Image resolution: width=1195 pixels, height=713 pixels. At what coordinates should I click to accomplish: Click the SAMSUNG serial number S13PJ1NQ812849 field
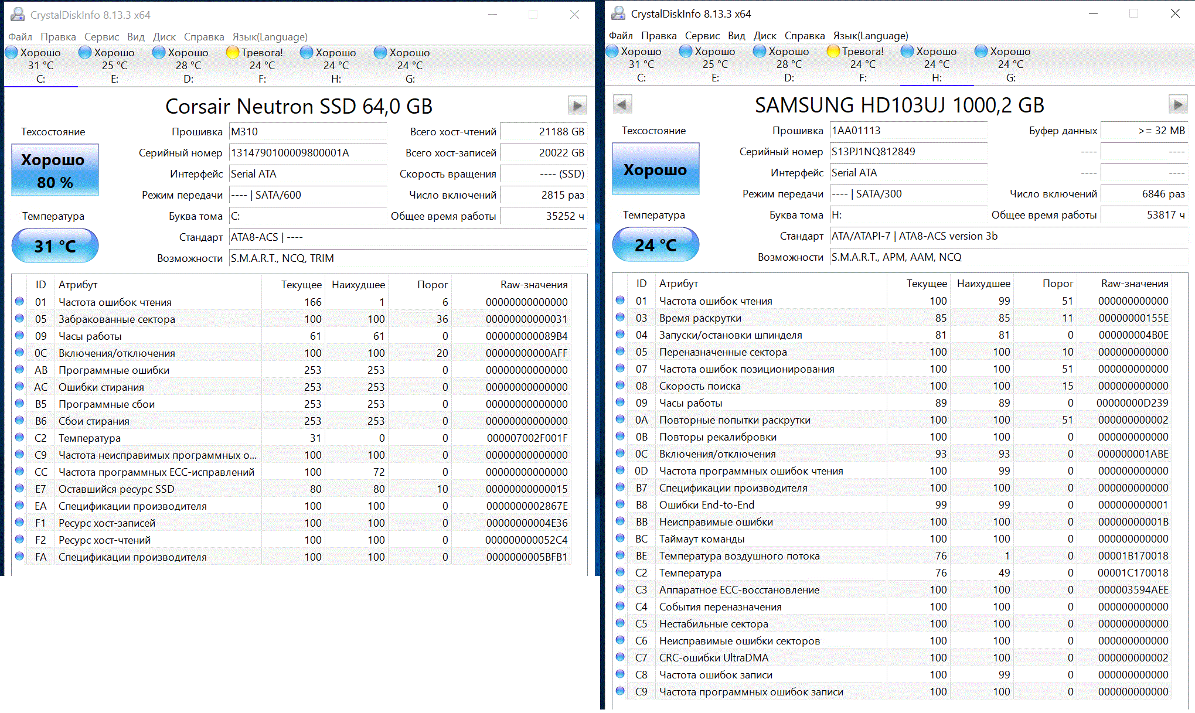[908, 152]
